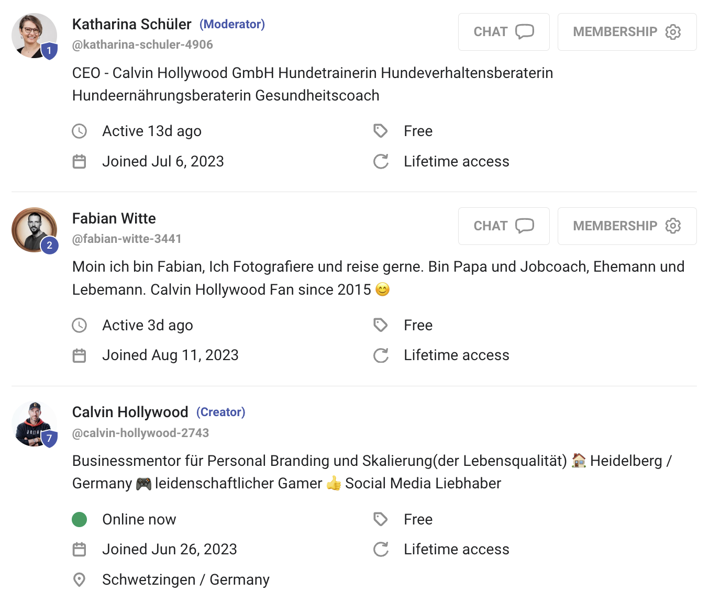
Task: Click the level 1 badge on Katharina's avatar
Action: [x=49, y=51]
